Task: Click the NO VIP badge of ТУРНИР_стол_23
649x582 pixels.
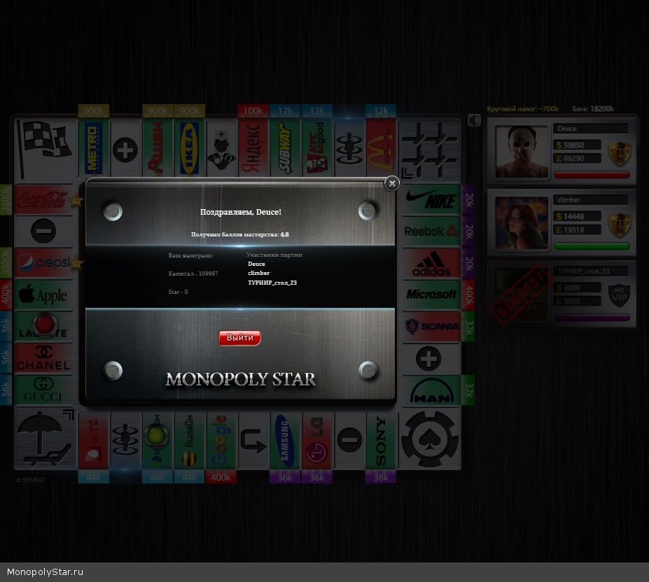Action: click(x=620, y=295)
